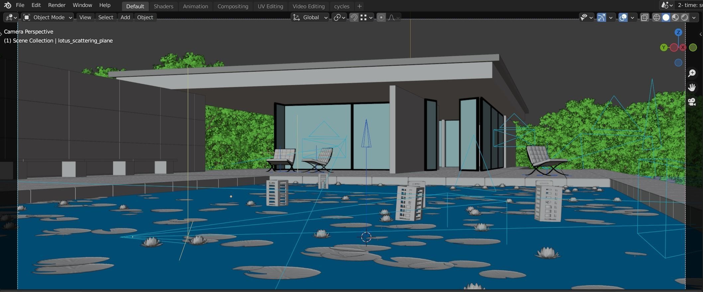Select solid viewport shading

click(666, 17)
